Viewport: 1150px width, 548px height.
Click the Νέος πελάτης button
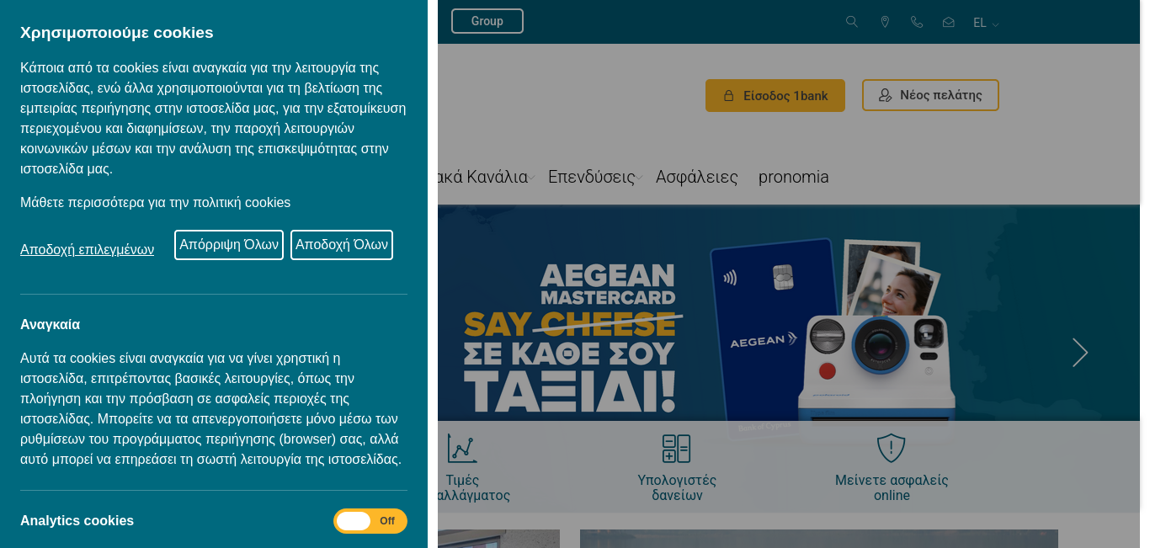930,95
